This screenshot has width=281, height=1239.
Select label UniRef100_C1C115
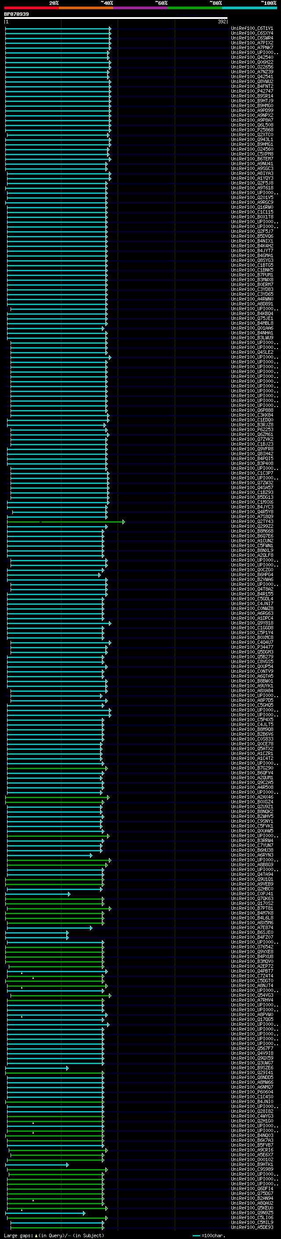[x=252, y=212]
